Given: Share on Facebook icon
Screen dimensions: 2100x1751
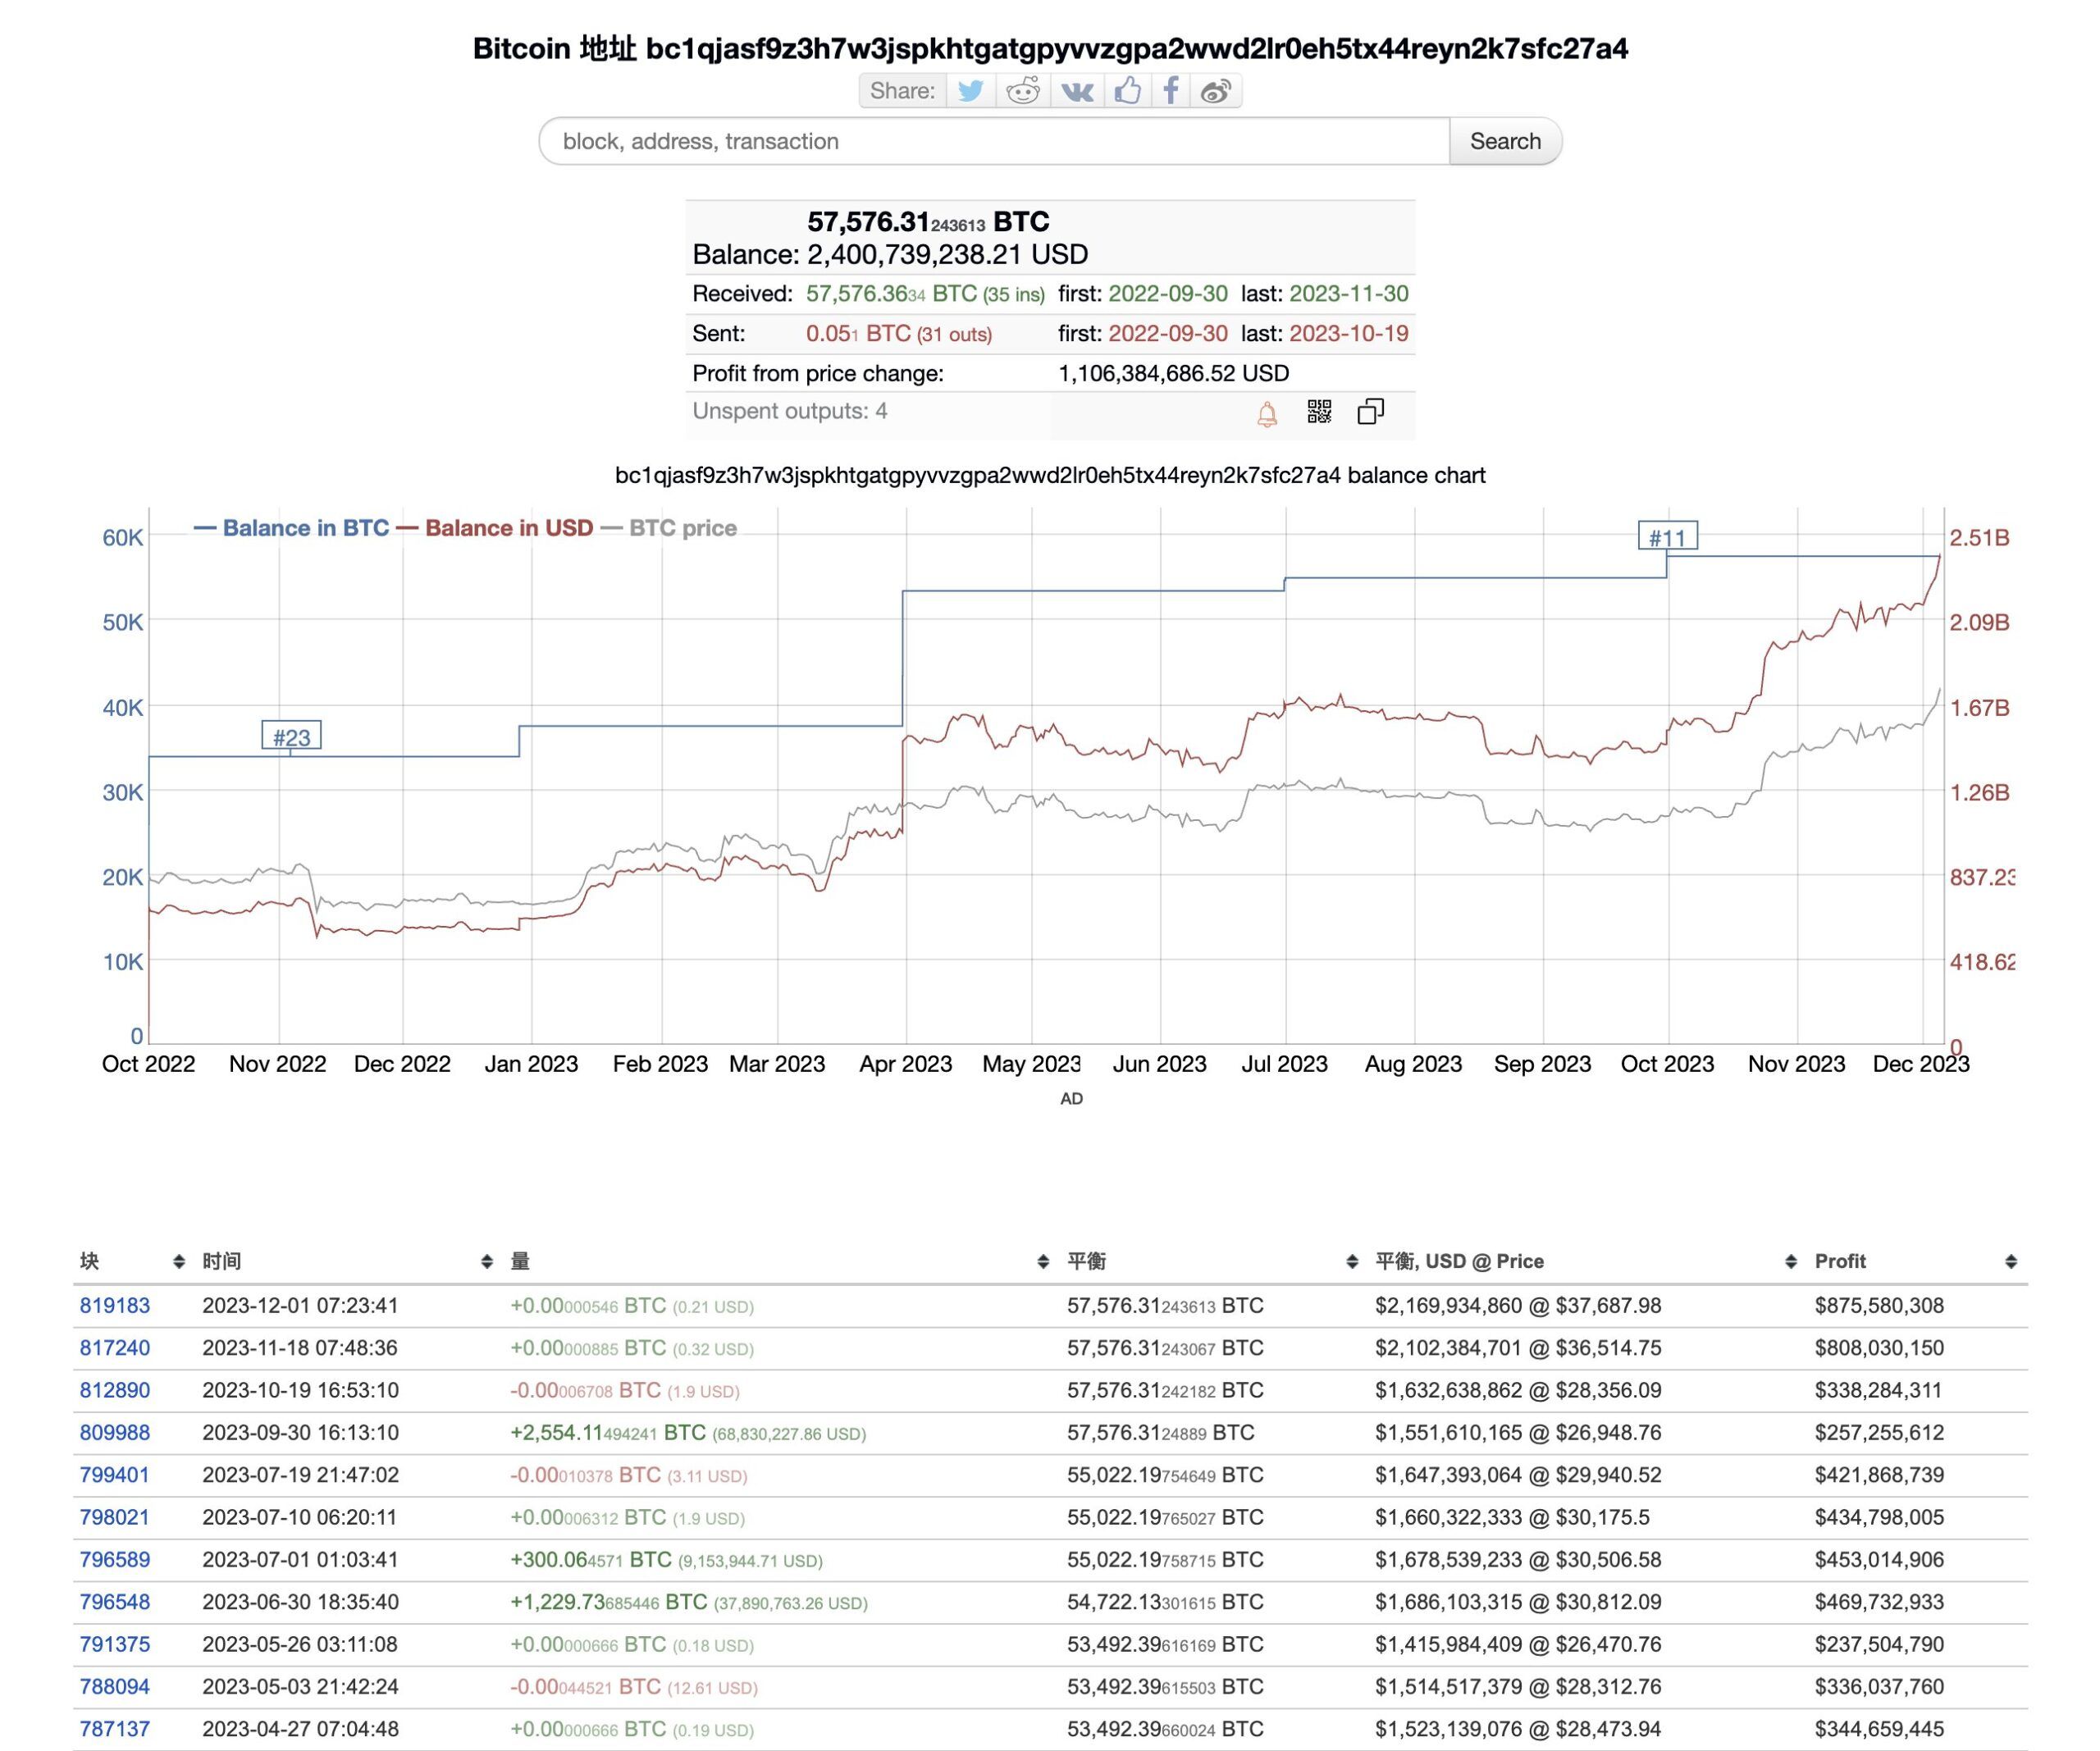Looking at the screenshot, I should (1170, 91).
